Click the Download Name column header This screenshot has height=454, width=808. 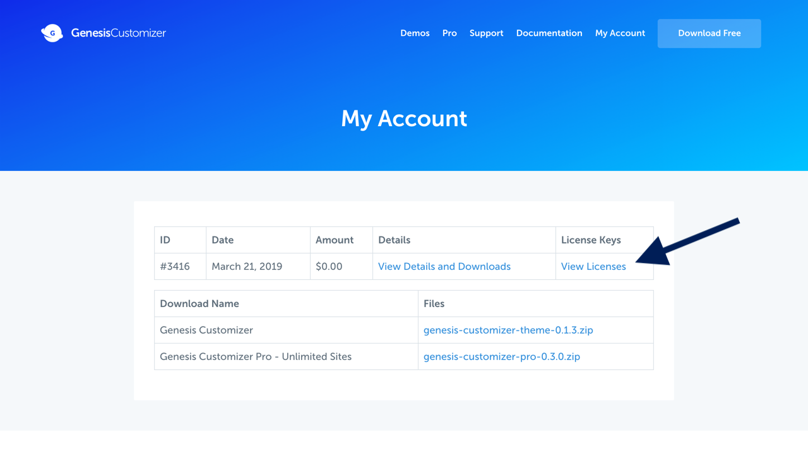pyautogui.click(x=286, y=304)
